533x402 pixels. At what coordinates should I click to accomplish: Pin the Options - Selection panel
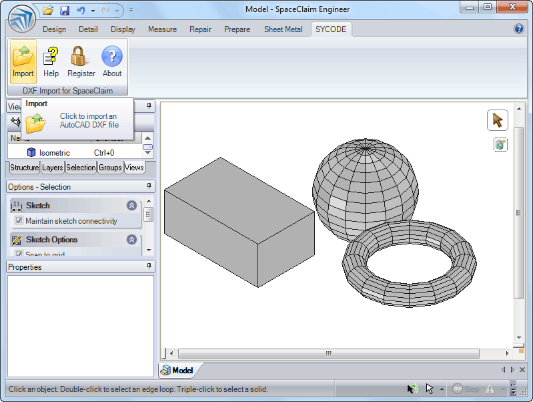[149, 186]
